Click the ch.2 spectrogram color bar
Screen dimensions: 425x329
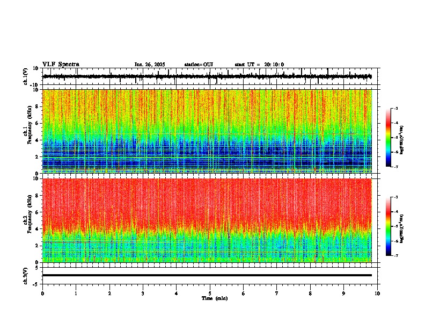pyautogui.click(x=388, y=226)
